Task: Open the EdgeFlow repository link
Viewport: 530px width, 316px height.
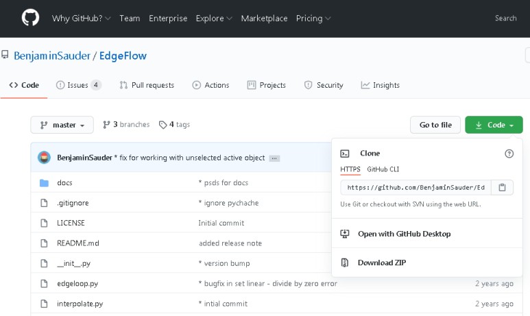Action: [123, 56]
